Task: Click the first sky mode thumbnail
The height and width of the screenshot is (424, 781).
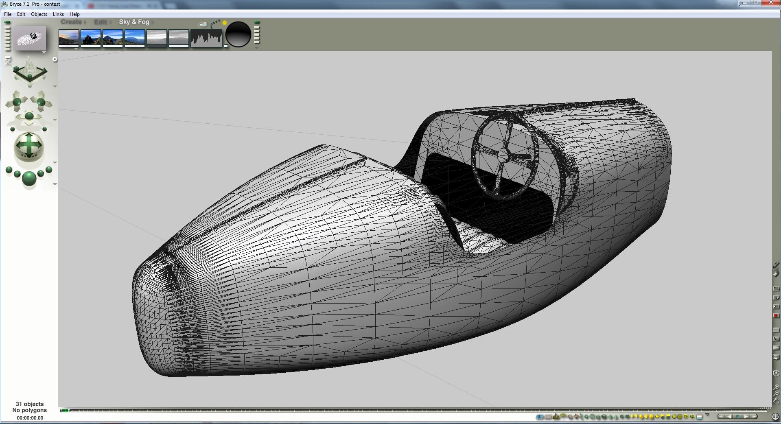Action: click(x=69, y=38)
